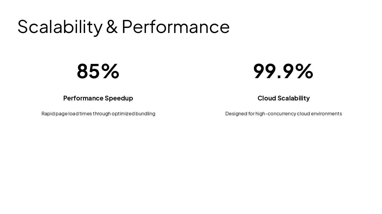Click the word "optimized" in the left description
This screenshot has height=214, width=382.
(123, 114)
